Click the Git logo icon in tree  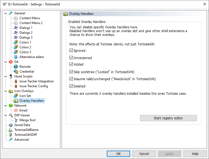point(11,62)
